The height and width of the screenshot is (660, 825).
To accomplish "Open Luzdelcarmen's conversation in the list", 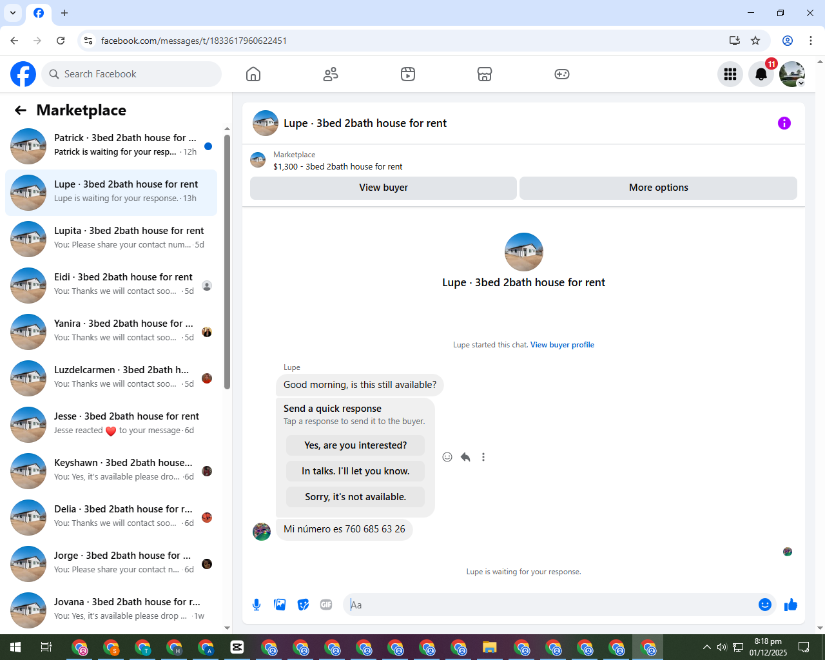I will (111, 378).
